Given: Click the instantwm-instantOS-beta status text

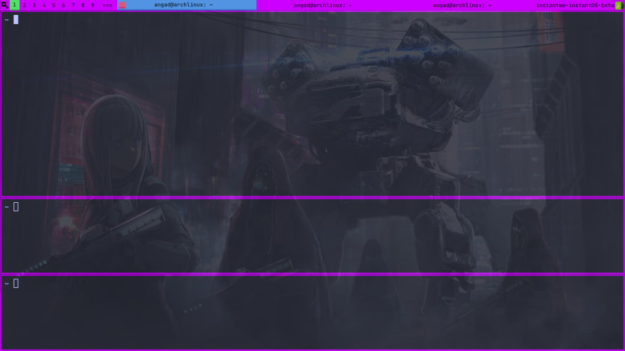Looking at the screenshot, I should (x=575, y=5).
